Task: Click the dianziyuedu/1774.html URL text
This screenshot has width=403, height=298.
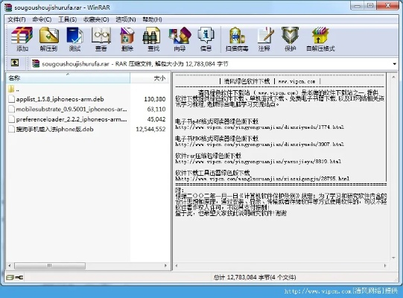Action: pyautogui.click(x=259, y=127)
